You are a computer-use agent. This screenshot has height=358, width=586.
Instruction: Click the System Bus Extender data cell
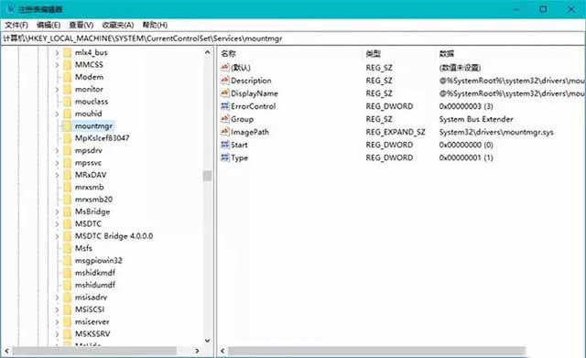(476, 119)
